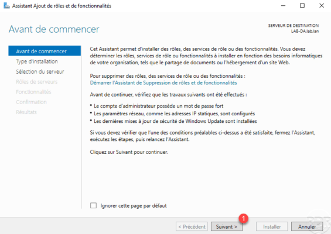Click the LAB-DA.lab.lan destination server label
The width and height of the screenshot is (331, 234).
pyautogui.click(x=305, y=31)
